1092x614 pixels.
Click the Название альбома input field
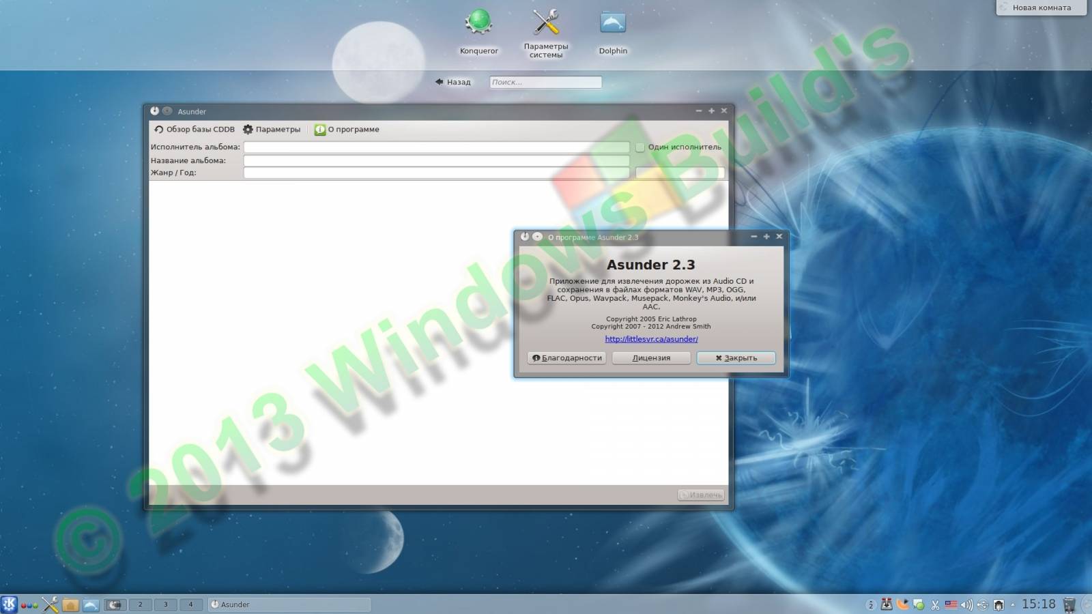(x=436, y=160)
